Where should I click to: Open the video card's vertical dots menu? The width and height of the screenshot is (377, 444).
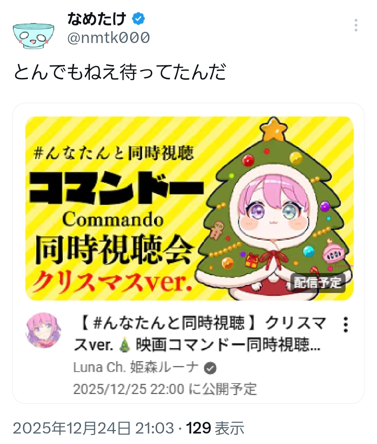346,325
